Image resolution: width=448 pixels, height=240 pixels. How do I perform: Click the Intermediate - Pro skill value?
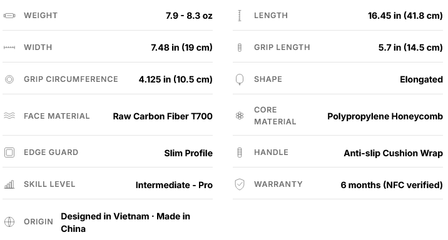pyautogui.click(x=174, y=185)
